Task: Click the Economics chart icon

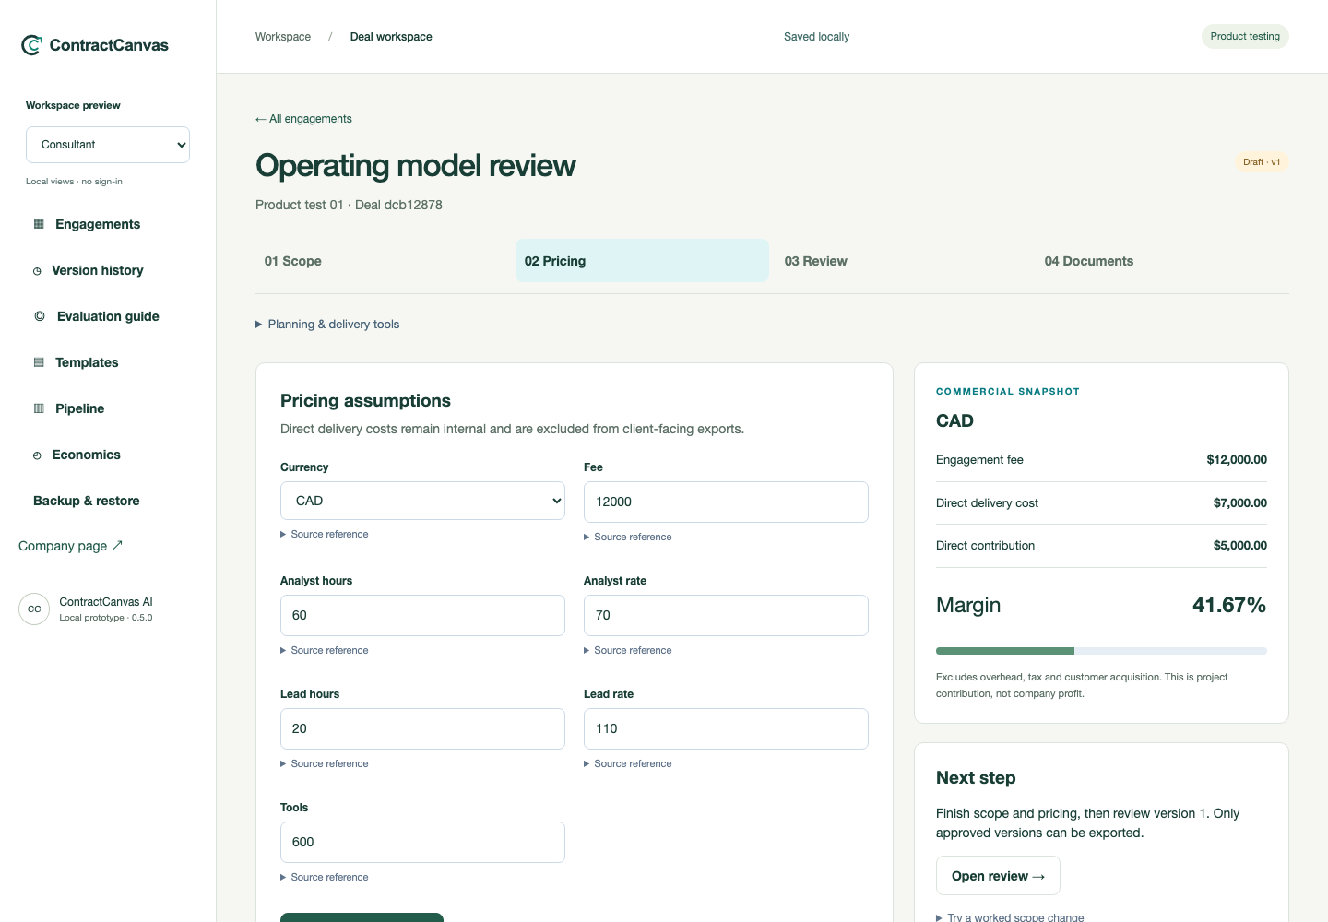Action: click(x=37, y=455)
